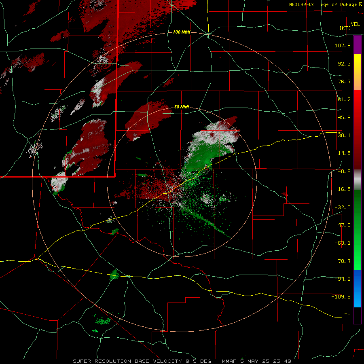Click the -16.5 velocity scale value
The height and width of the screenshot is (364, 364).
(343, 189)
